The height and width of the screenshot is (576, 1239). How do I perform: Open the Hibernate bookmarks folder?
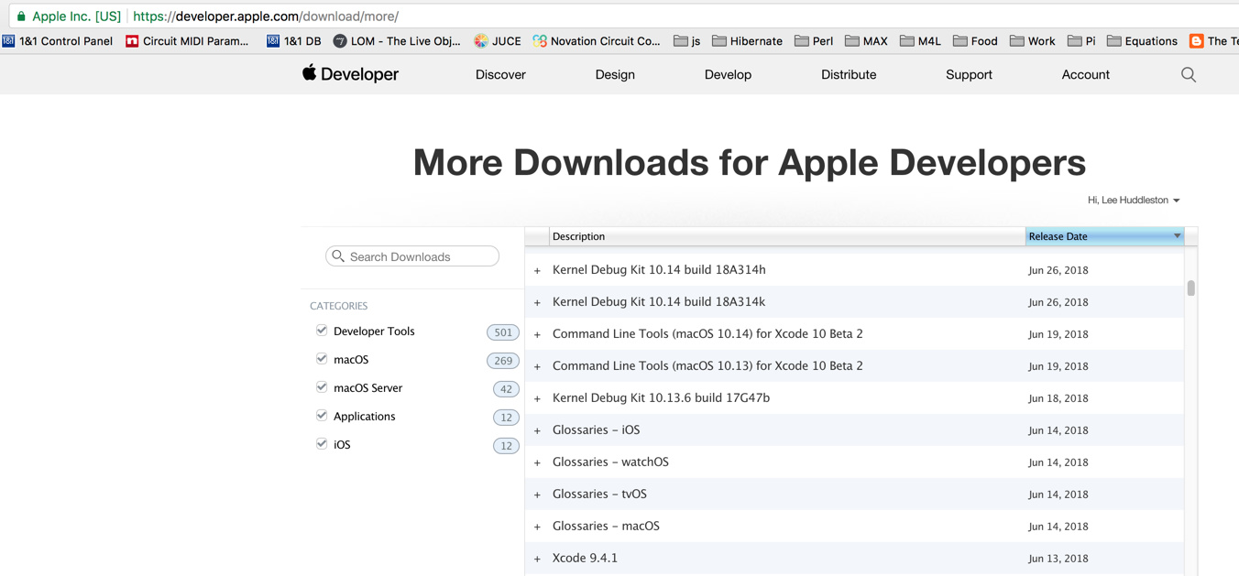pos(747,41)
